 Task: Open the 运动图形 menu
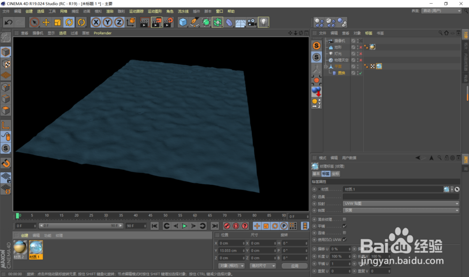(155, 11)
